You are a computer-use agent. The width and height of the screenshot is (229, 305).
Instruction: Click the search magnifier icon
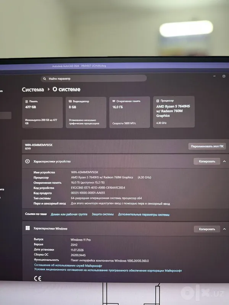pos(45,79)
